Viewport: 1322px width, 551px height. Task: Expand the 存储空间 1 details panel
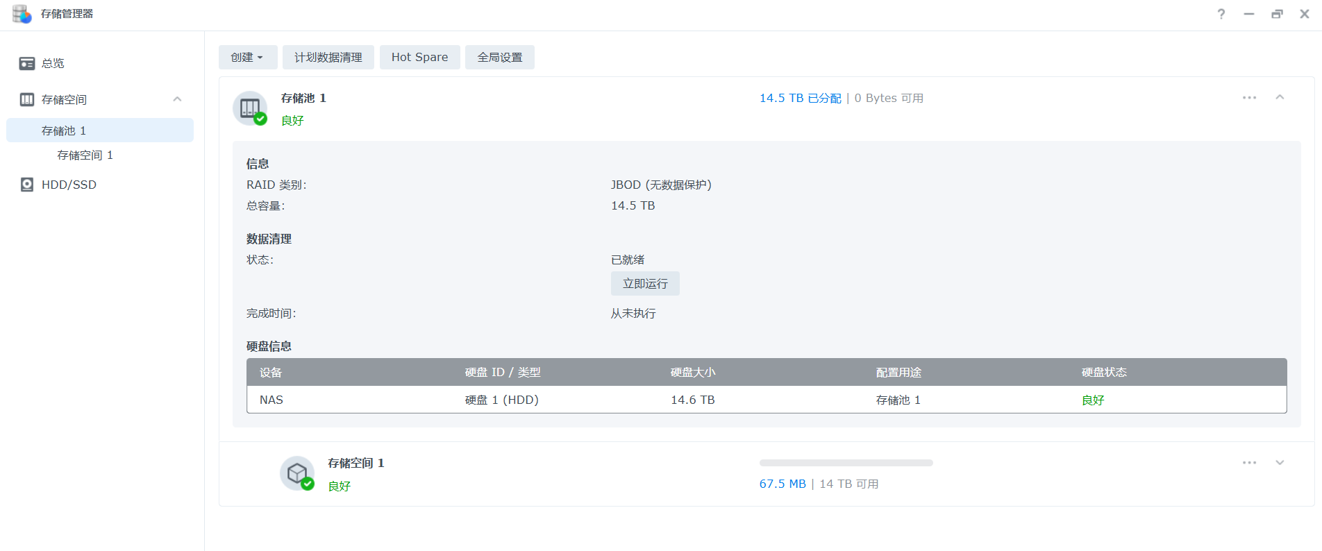click(1280, 463)
